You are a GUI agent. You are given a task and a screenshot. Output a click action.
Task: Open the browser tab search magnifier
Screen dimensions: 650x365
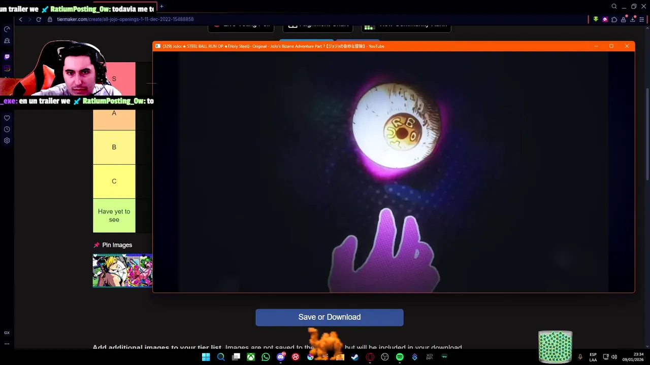pos(614,6)
